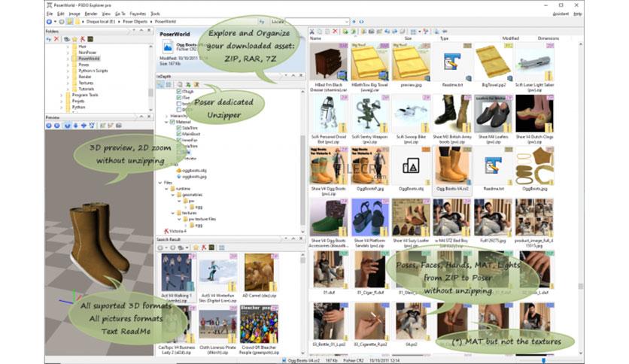Click the folder-up icon in address bar
Screen dimensions: 629x364
(69, 21)
